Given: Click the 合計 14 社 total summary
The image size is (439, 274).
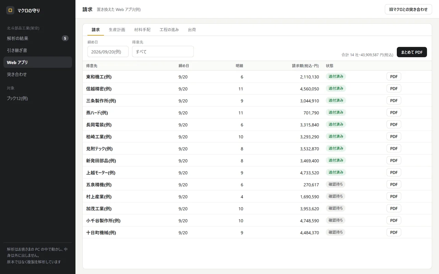Looking at the screenshot, I should point(367,55).
